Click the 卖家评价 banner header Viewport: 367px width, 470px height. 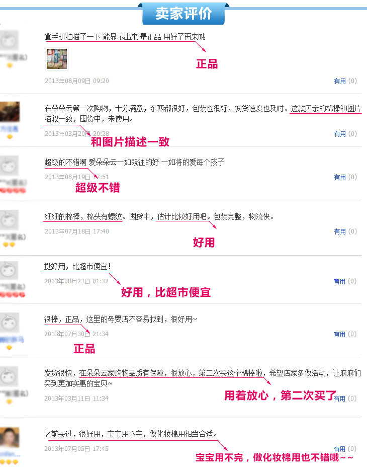(x=183, y=14)
